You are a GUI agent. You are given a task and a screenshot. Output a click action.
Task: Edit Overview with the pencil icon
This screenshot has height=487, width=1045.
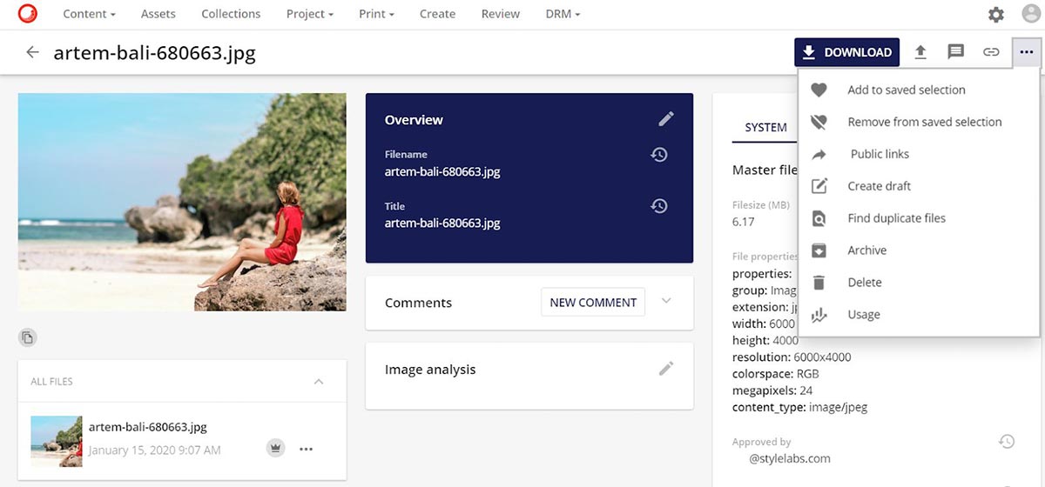point(666,119)
